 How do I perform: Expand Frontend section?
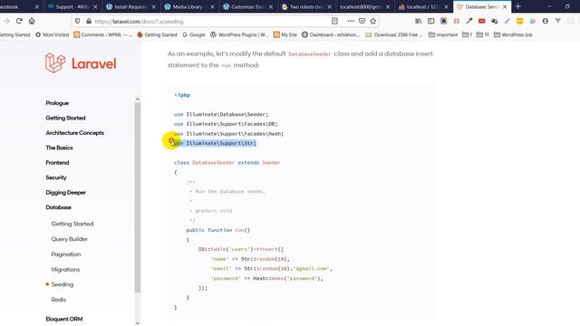(57, 162)
